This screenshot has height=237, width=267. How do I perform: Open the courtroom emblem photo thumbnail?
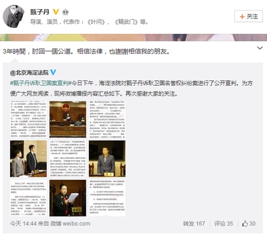[x=68, y=119]
